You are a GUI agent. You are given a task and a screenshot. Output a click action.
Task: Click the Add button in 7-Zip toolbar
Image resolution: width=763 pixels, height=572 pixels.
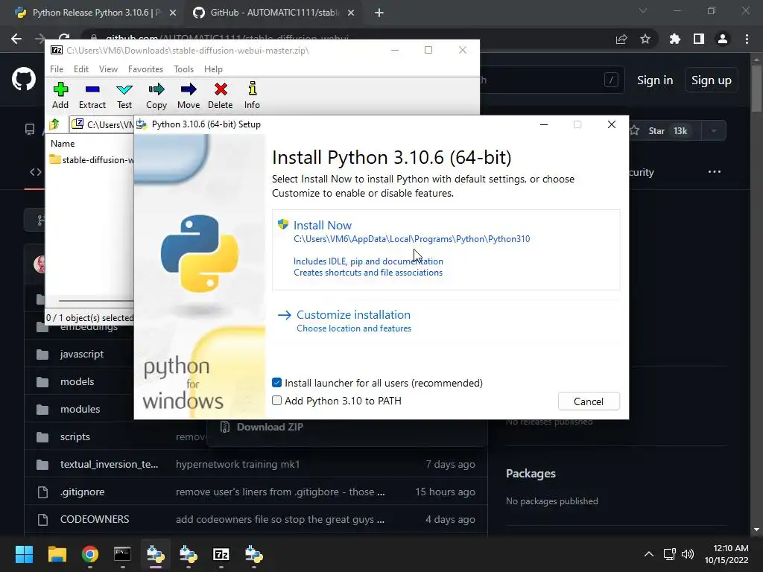pyautogui.click(x=60, y=95)
